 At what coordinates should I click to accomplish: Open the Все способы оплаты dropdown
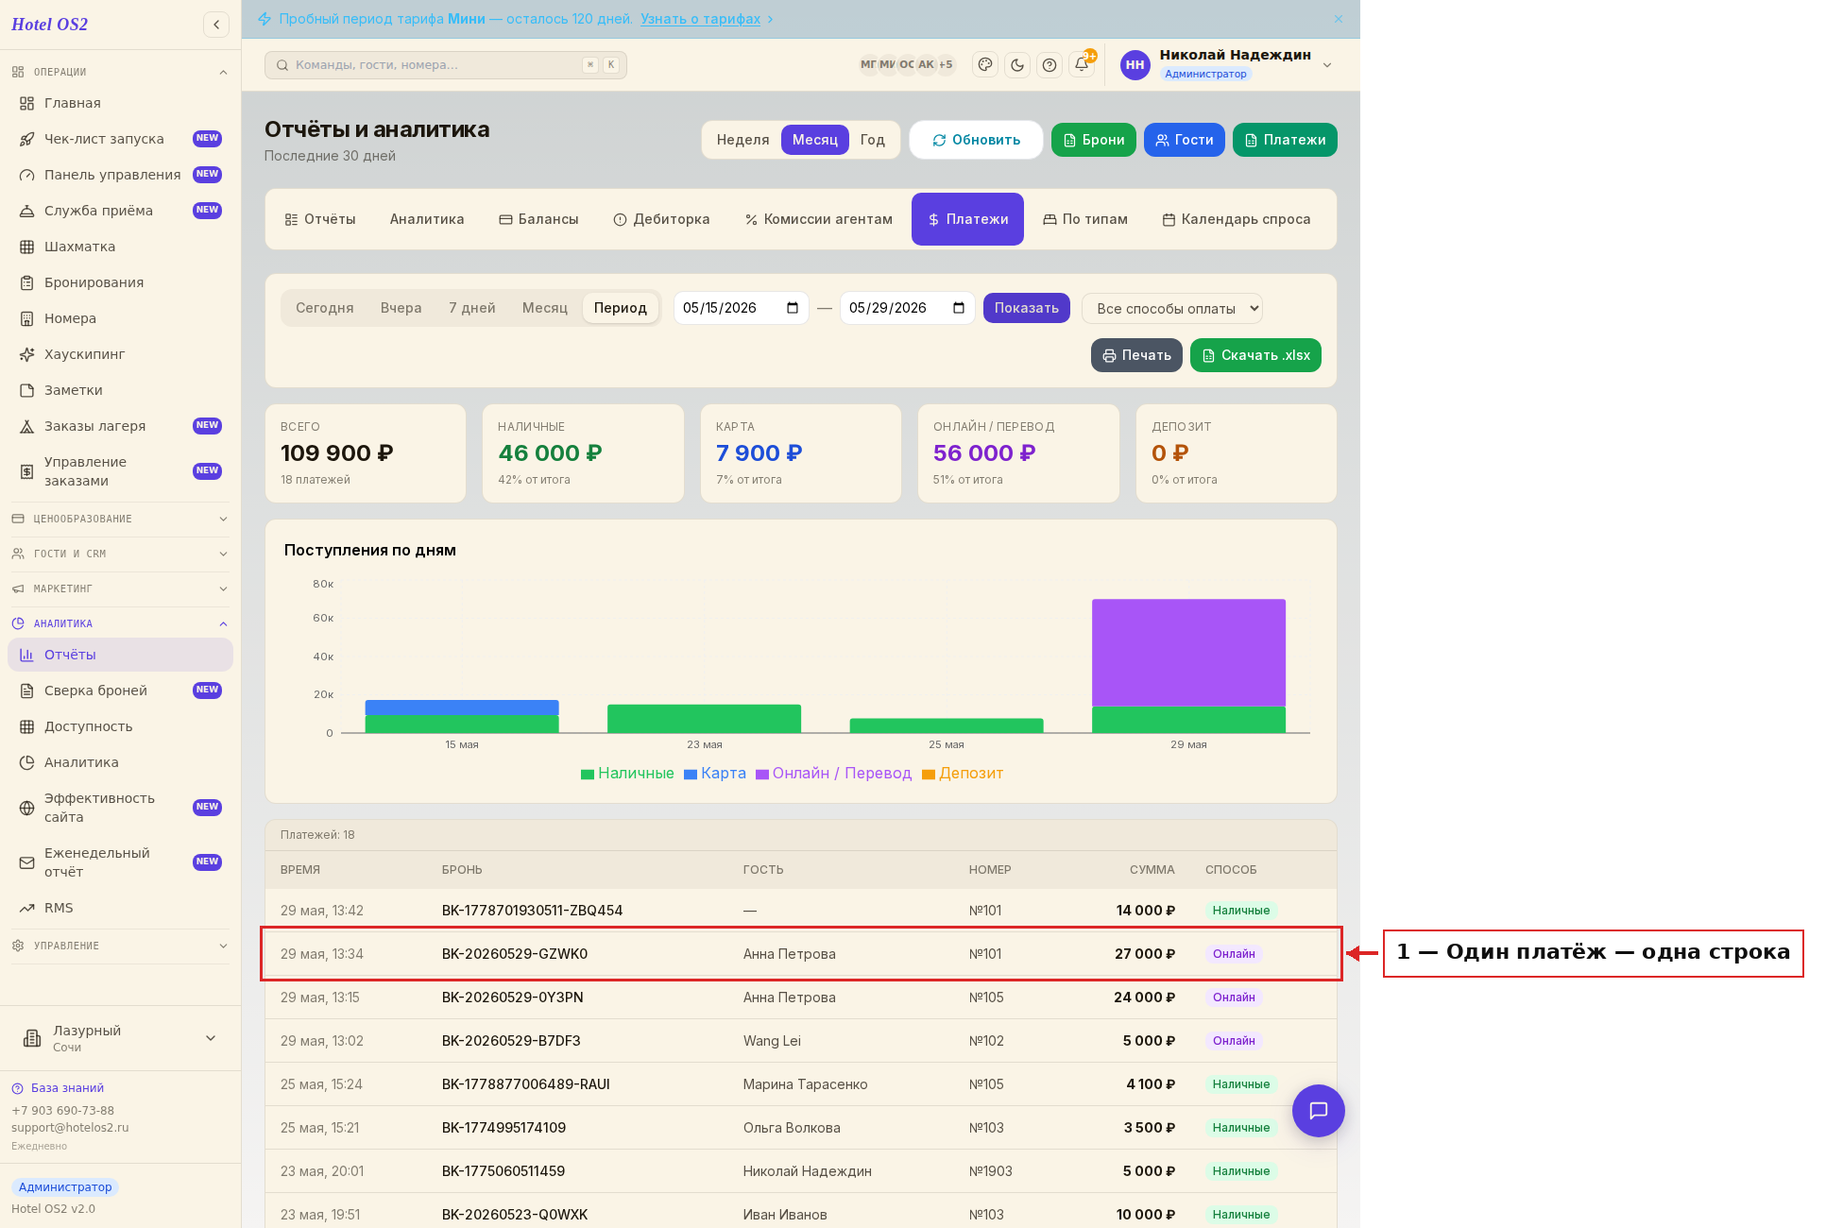coord(1172,308)
